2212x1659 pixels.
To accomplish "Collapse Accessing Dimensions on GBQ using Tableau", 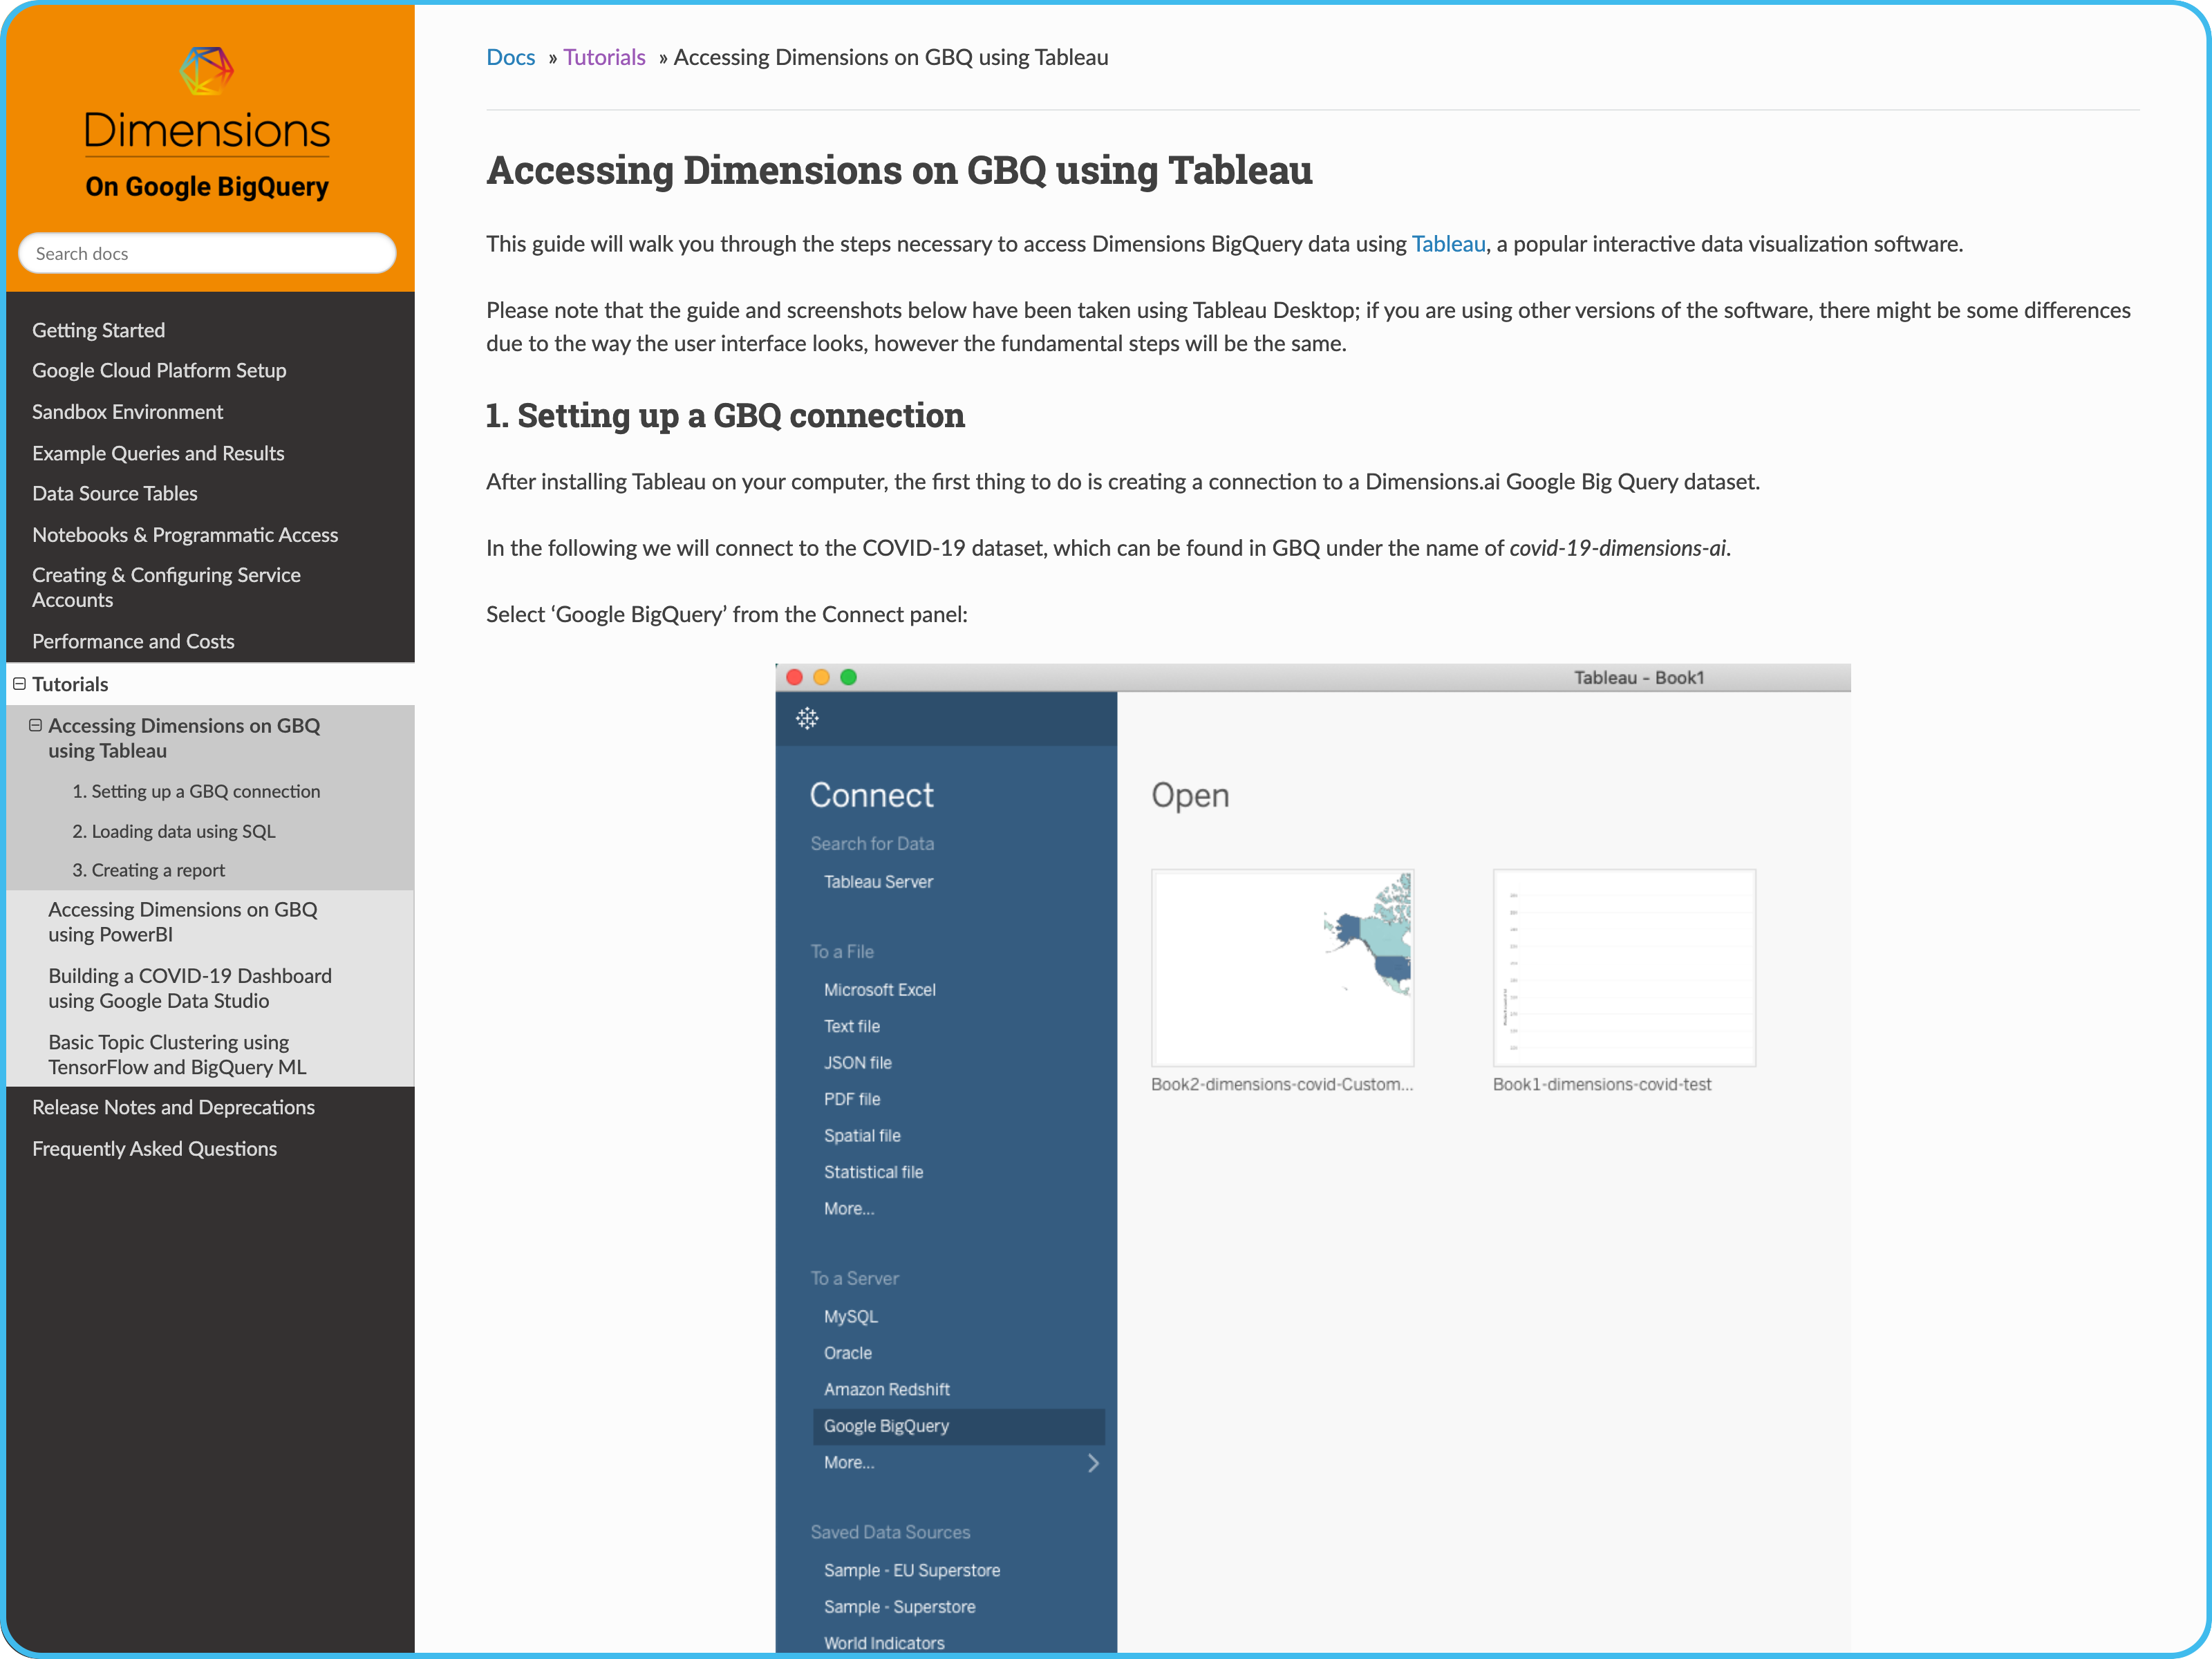I will [x=35, y=725].
